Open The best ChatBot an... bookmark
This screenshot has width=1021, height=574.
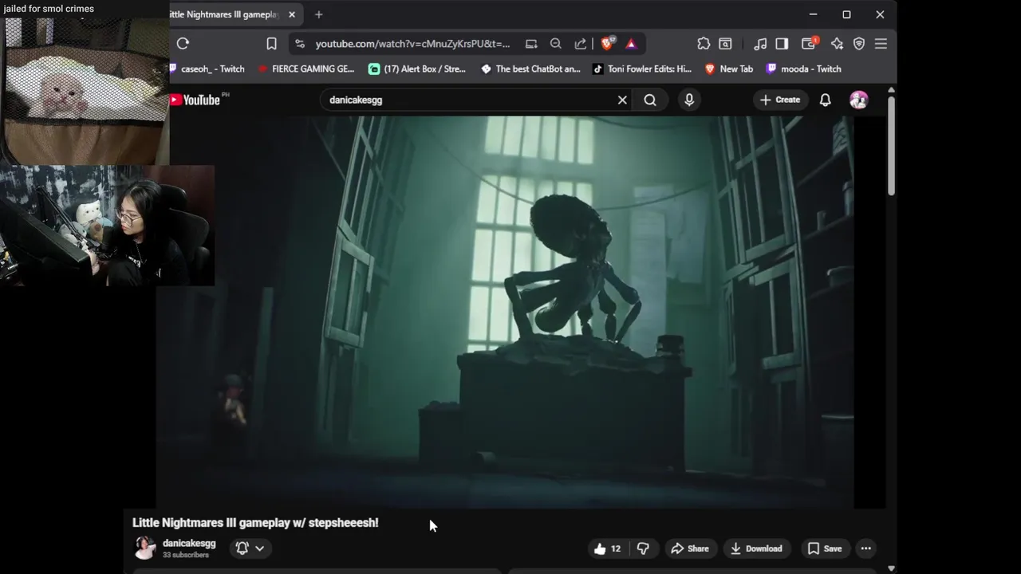point(530,69)
